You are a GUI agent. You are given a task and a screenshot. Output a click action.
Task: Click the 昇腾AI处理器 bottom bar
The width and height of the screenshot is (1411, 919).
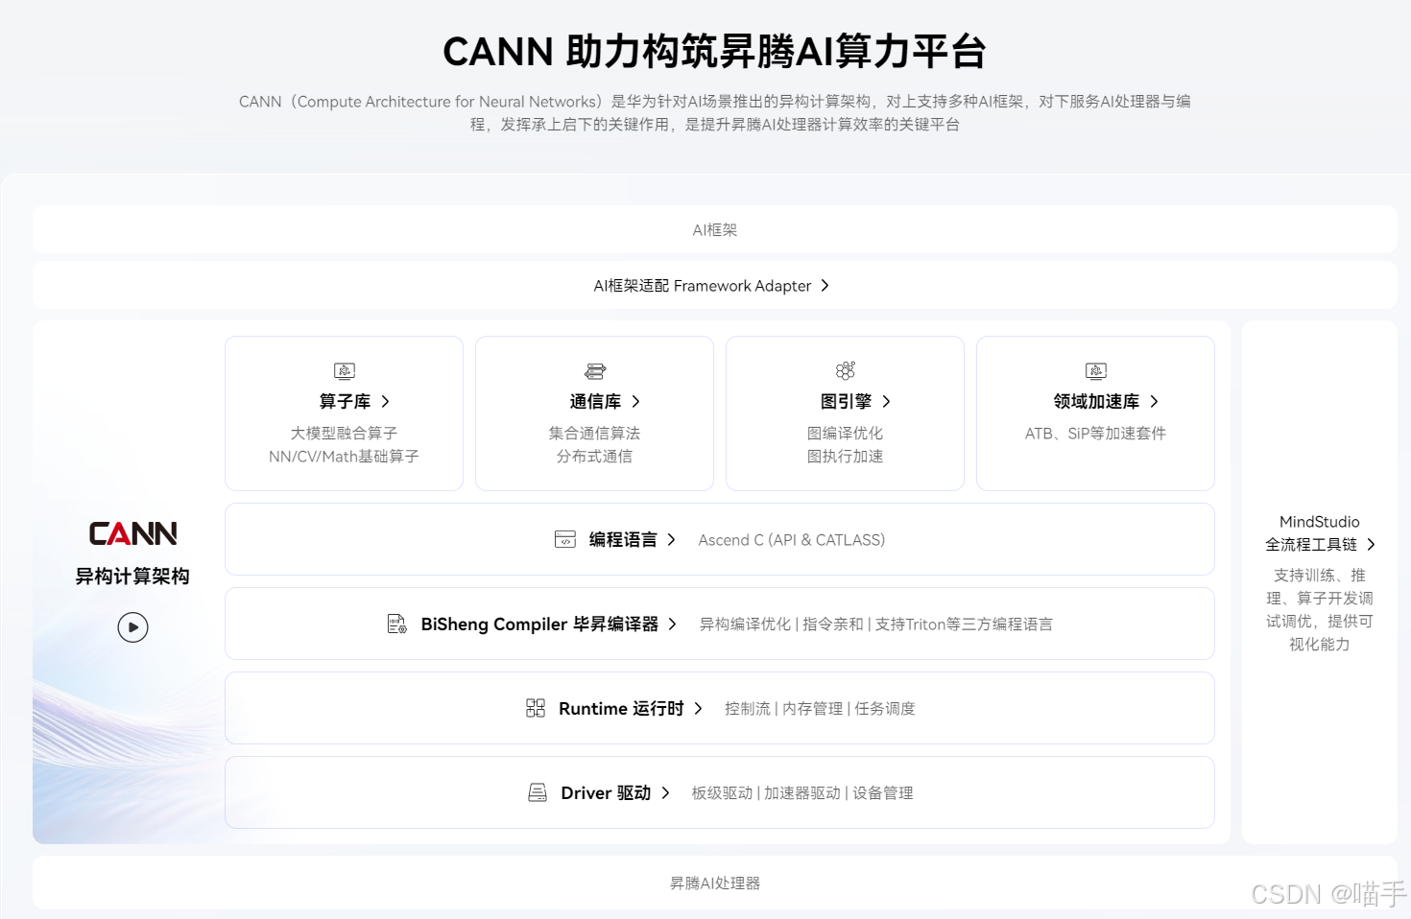pos(715,883)
